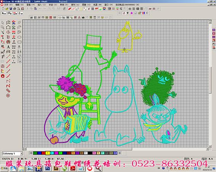Select the Rectangle shape tool
The height and width of the screenshot is (172, 216).
[x=19, y=42]
